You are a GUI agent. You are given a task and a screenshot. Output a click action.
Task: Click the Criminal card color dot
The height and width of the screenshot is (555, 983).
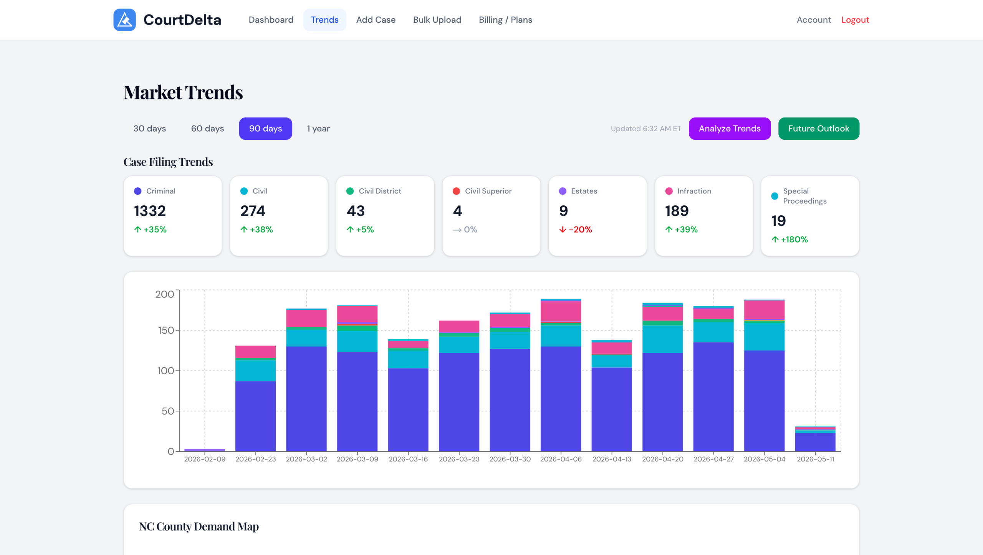137,191
